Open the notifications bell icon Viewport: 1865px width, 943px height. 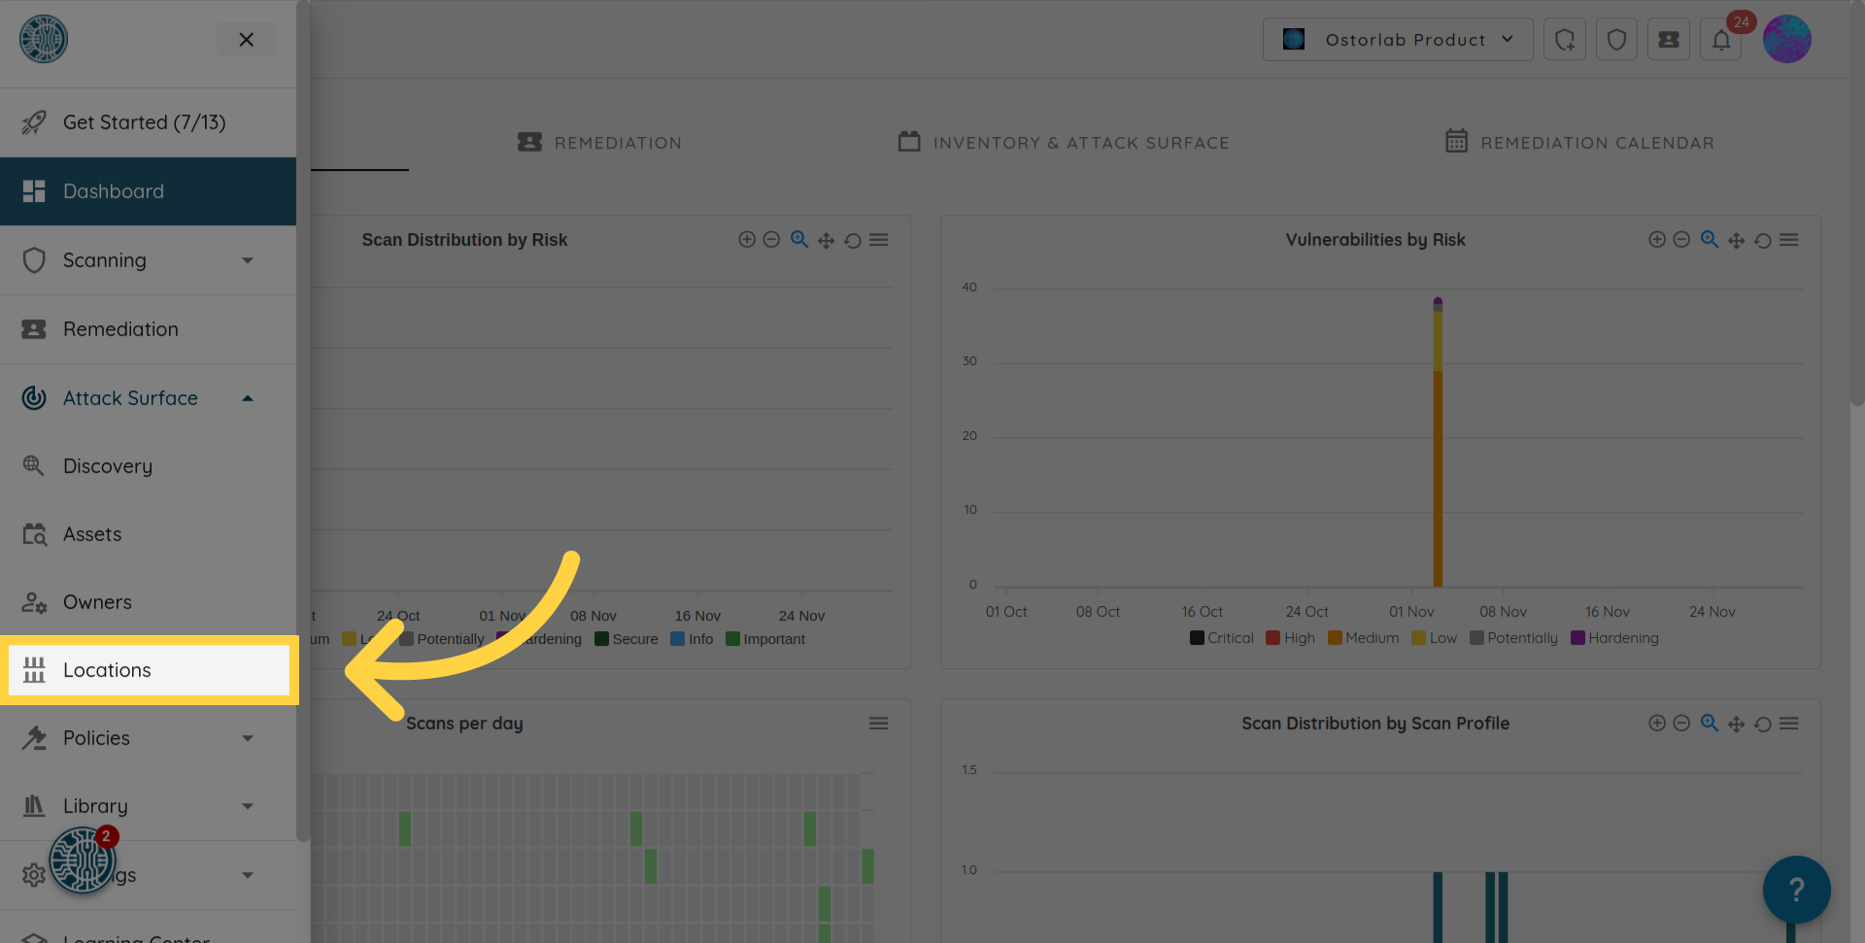(1720, 40)
